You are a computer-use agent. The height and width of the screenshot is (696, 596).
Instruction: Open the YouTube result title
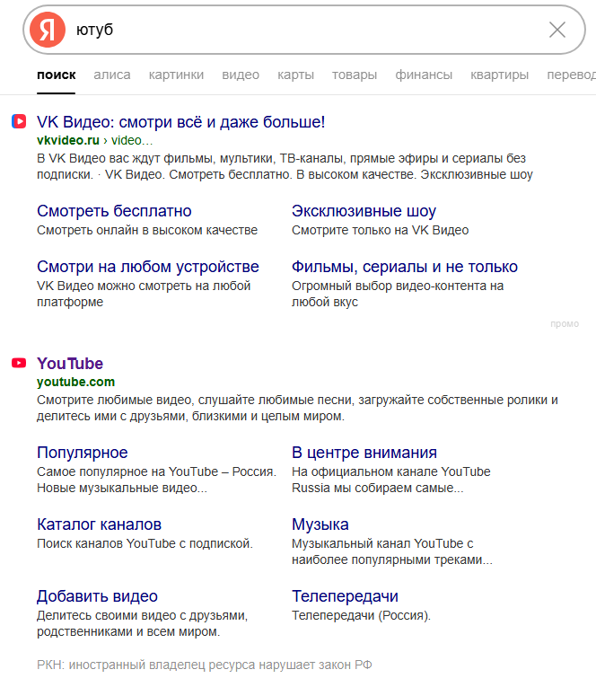70,363
